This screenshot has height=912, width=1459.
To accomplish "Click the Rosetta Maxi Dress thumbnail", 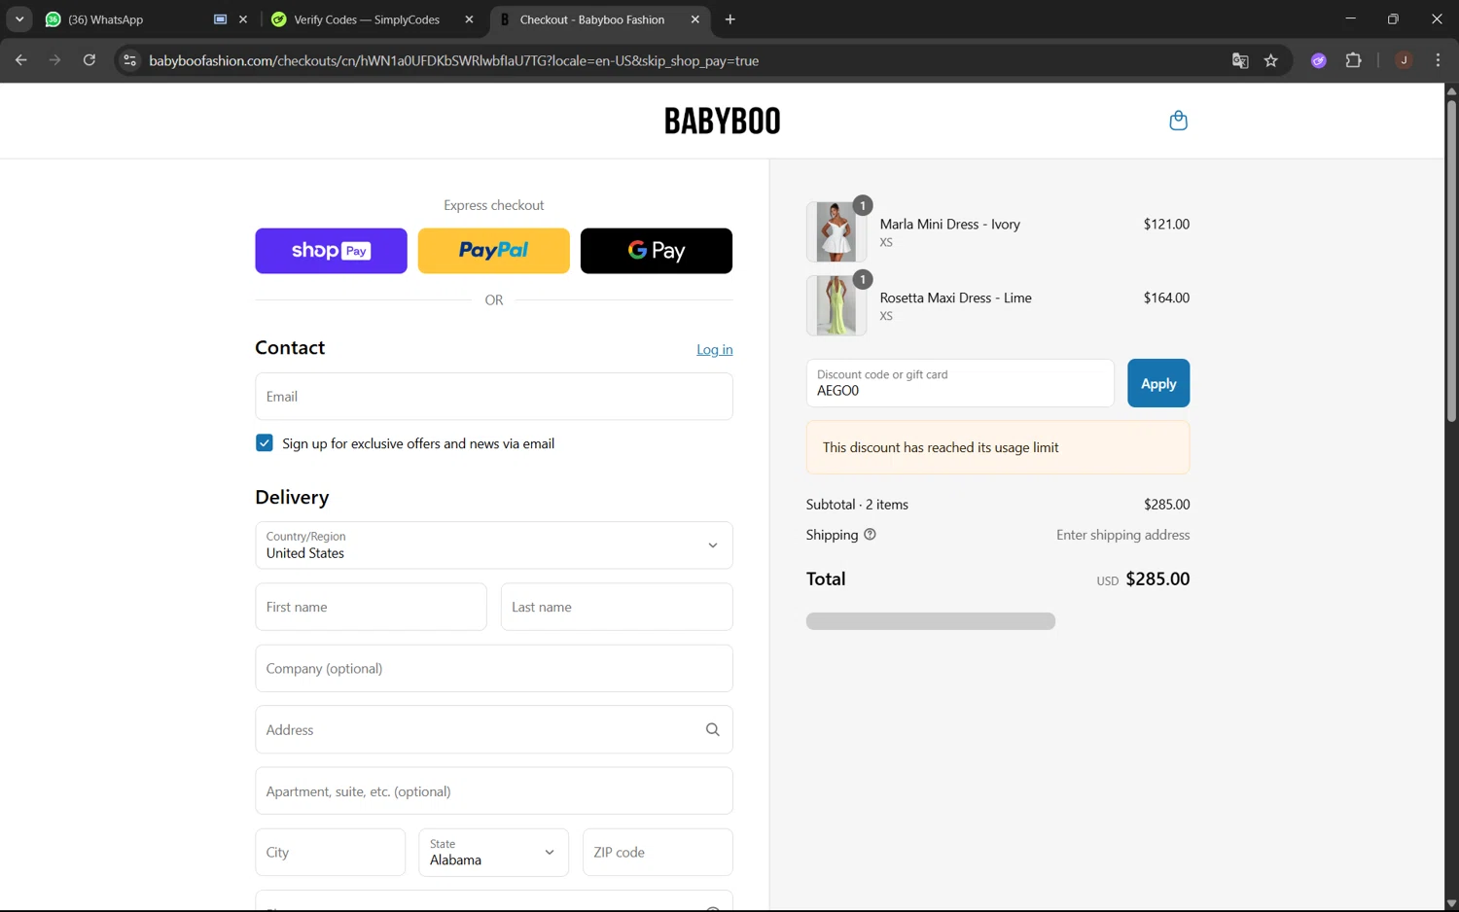I will click(836, 305).
